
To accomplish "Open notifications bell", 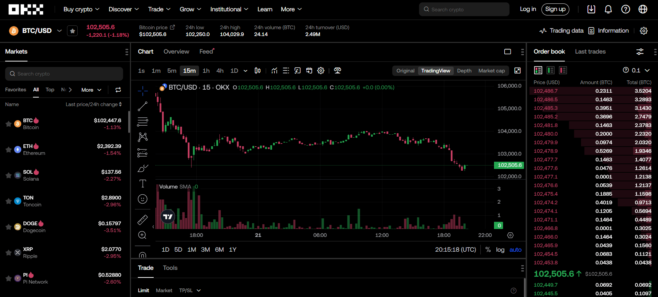I will pos(608,9).
